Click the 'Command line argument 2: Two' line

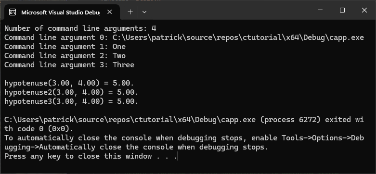(x=65, y=56)
